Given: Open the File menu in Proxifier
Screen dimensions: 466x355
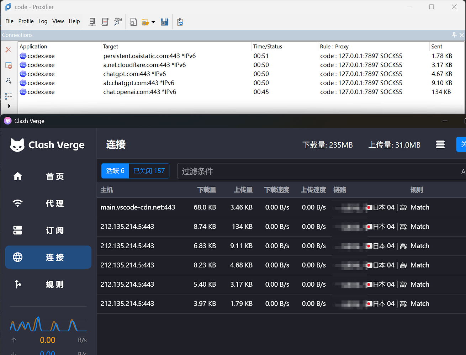Looking at the screenshot, I should pos(10,21).
